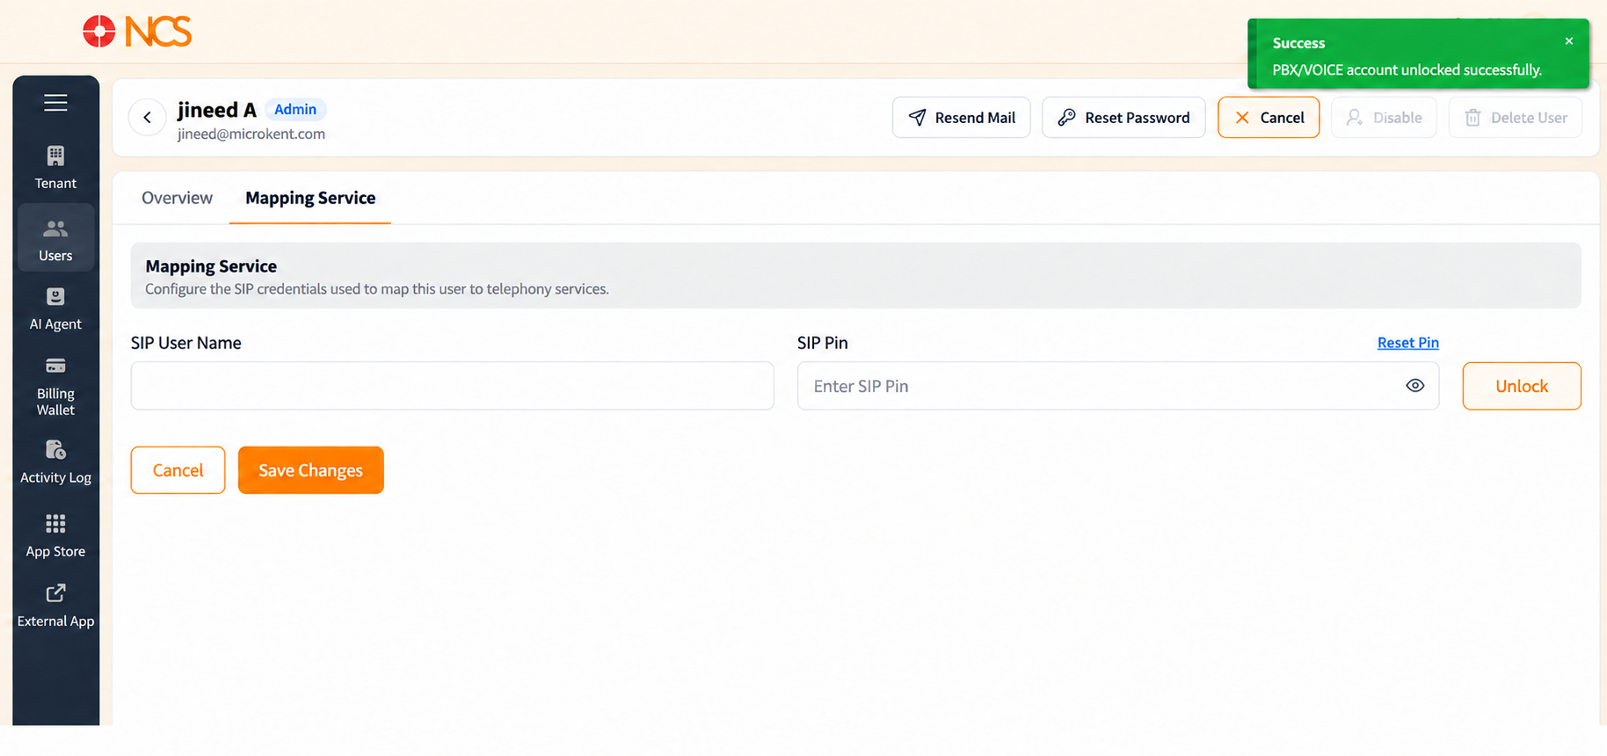Image resolution: width=1607 pixels, height=756 pixels.
Task: Switch to the Overview tab
Action: (x=177, y=198)
